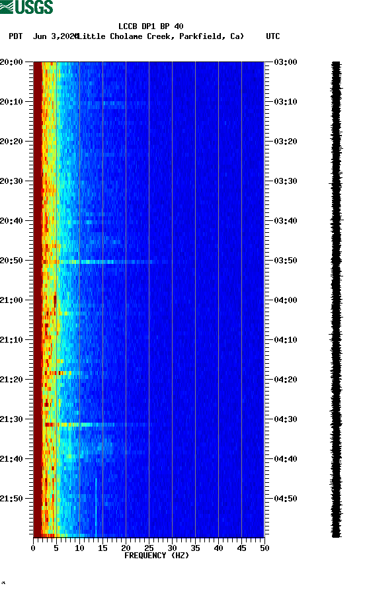Image resolution: width=365 pixels, height=590 pixels.
Task: Click the '21:40' PDT time label
Action: pos(11,458)
